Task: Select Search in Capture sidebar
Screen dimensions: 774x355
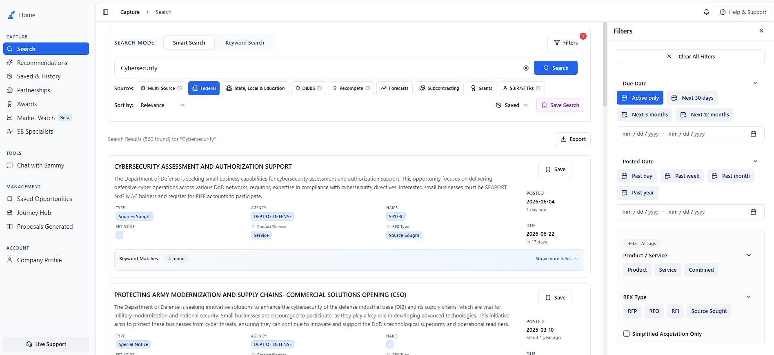Action: point(46,49)
